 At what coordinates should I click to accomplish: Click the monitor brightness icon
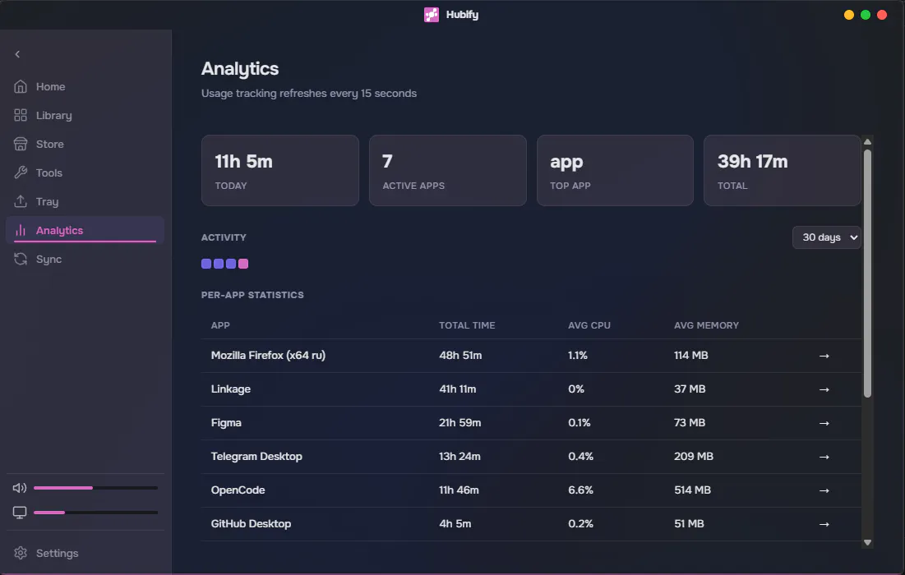(x=20, y=512)
